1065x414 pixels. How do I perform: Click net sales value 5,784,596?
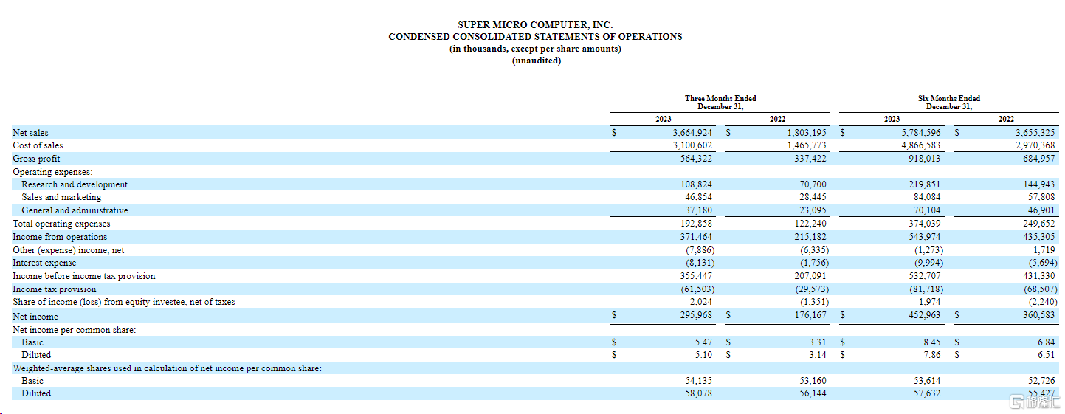pos(921,133)
